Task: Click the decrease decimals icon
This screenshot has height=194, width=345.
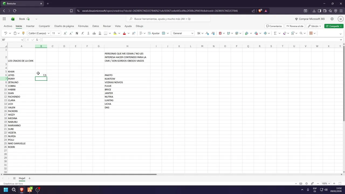Action: pyautogui.click(x=207, y=33)
